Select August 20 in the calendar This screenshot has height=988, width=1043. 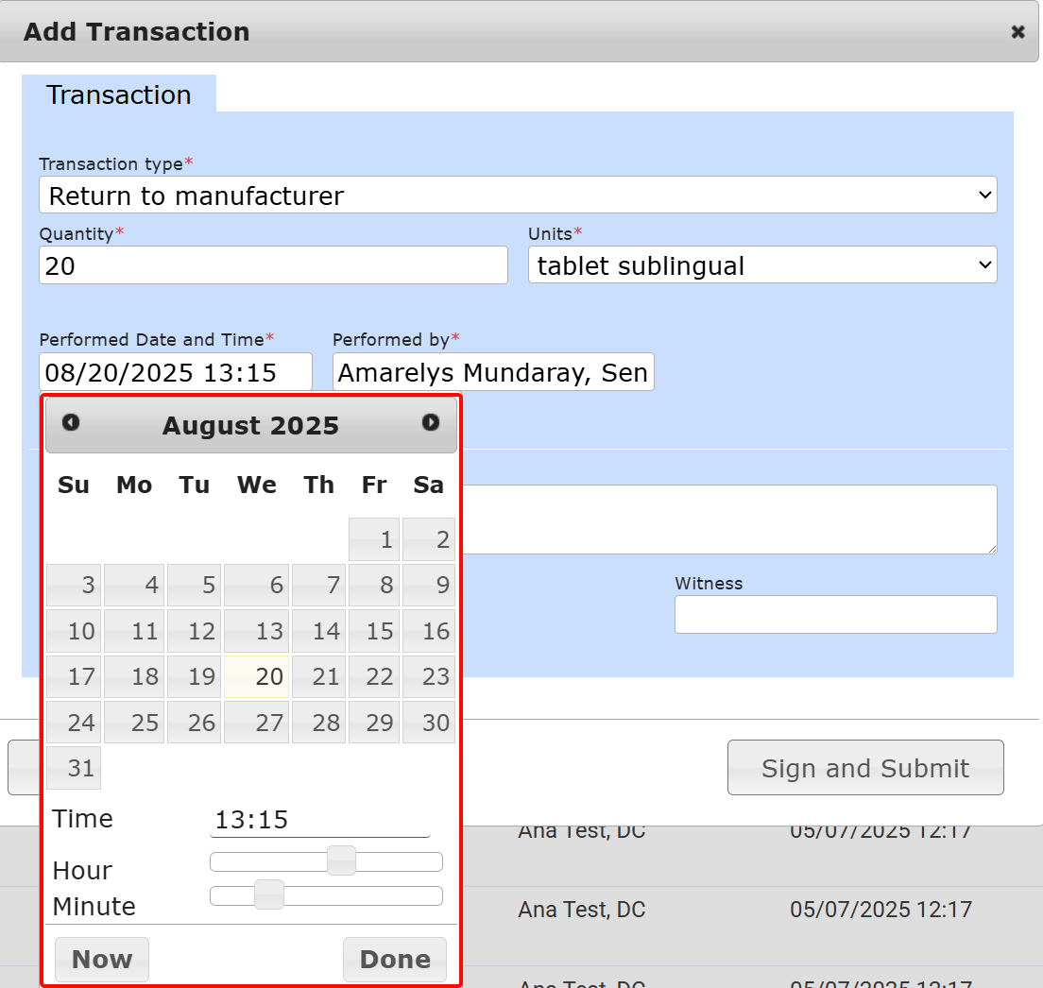coord(256,677)
